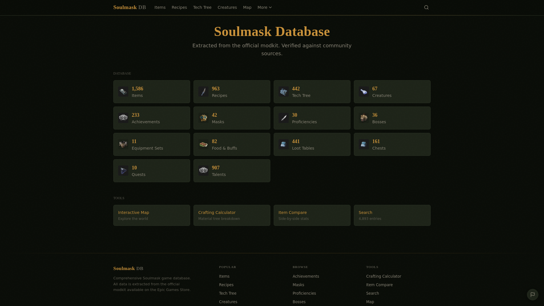Click the Loot Tables card icon

coord(284,144)
